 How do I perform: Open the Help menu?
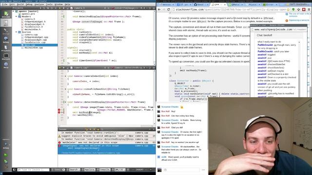click(x=67, y=4)
